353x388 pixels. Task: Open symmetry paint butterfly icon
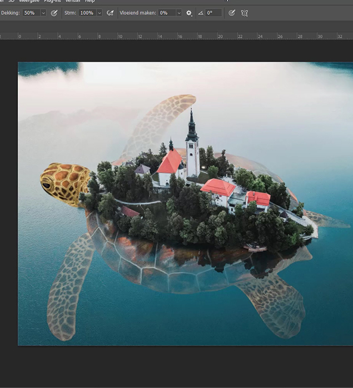[245, 13]
